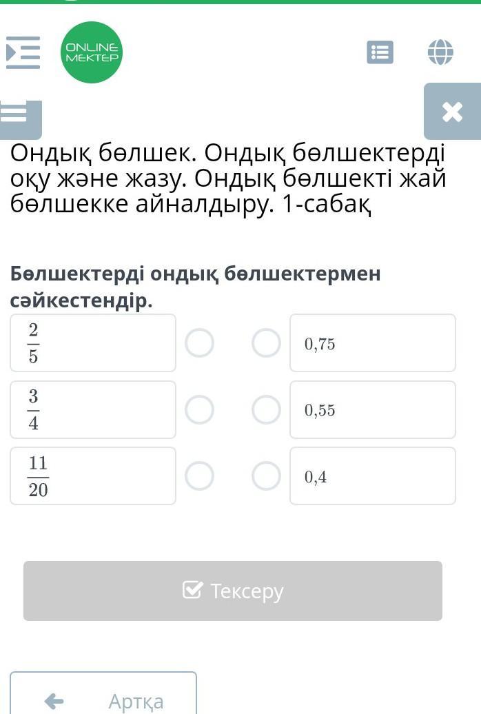
Task: Select the radio button next to fraction 2/5
Action: click(x=200, y=343)
